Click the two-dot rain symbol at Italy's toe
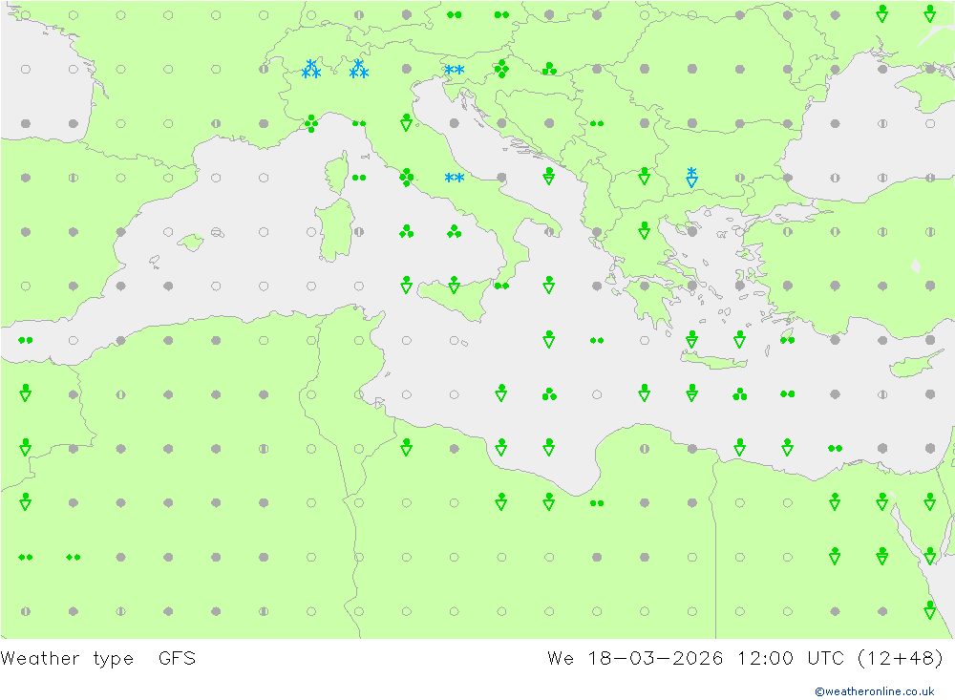955x700 pixels. (501, 286)
